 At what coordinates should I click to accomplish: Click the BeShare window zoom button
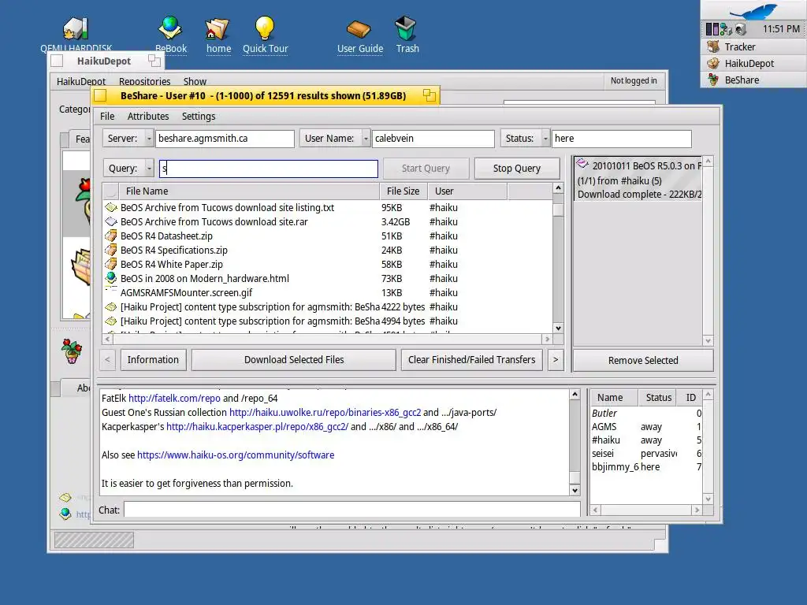tap(430, 95)
